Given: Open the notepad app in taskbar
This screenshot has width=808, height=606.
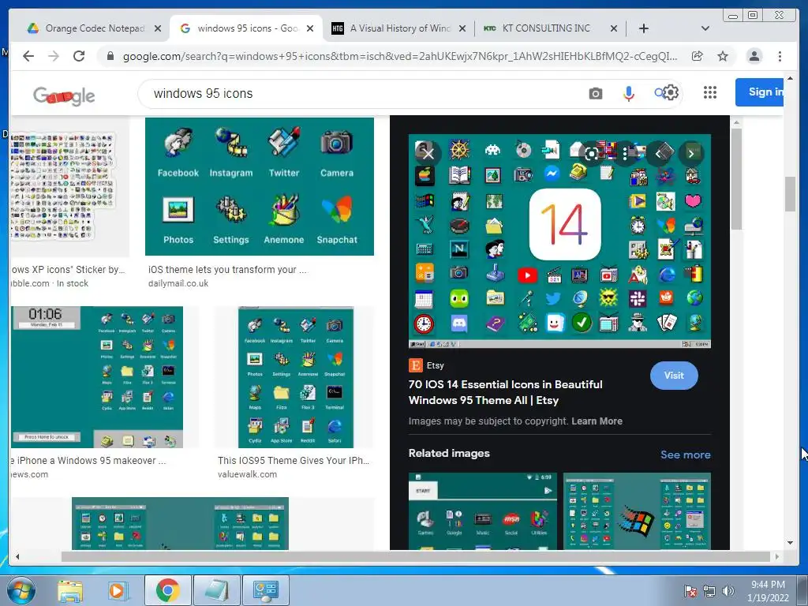Looking at the screenshot, I should coord(217,590).
